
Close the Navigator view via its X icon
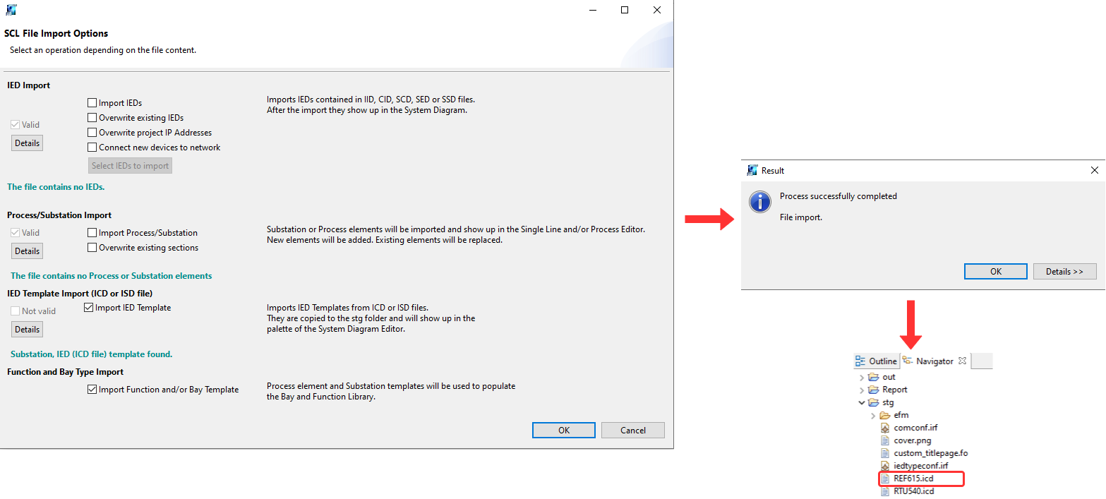(962, 361)
